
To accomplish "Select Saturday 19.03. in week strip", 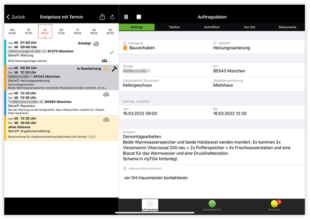I will point(94,31).
